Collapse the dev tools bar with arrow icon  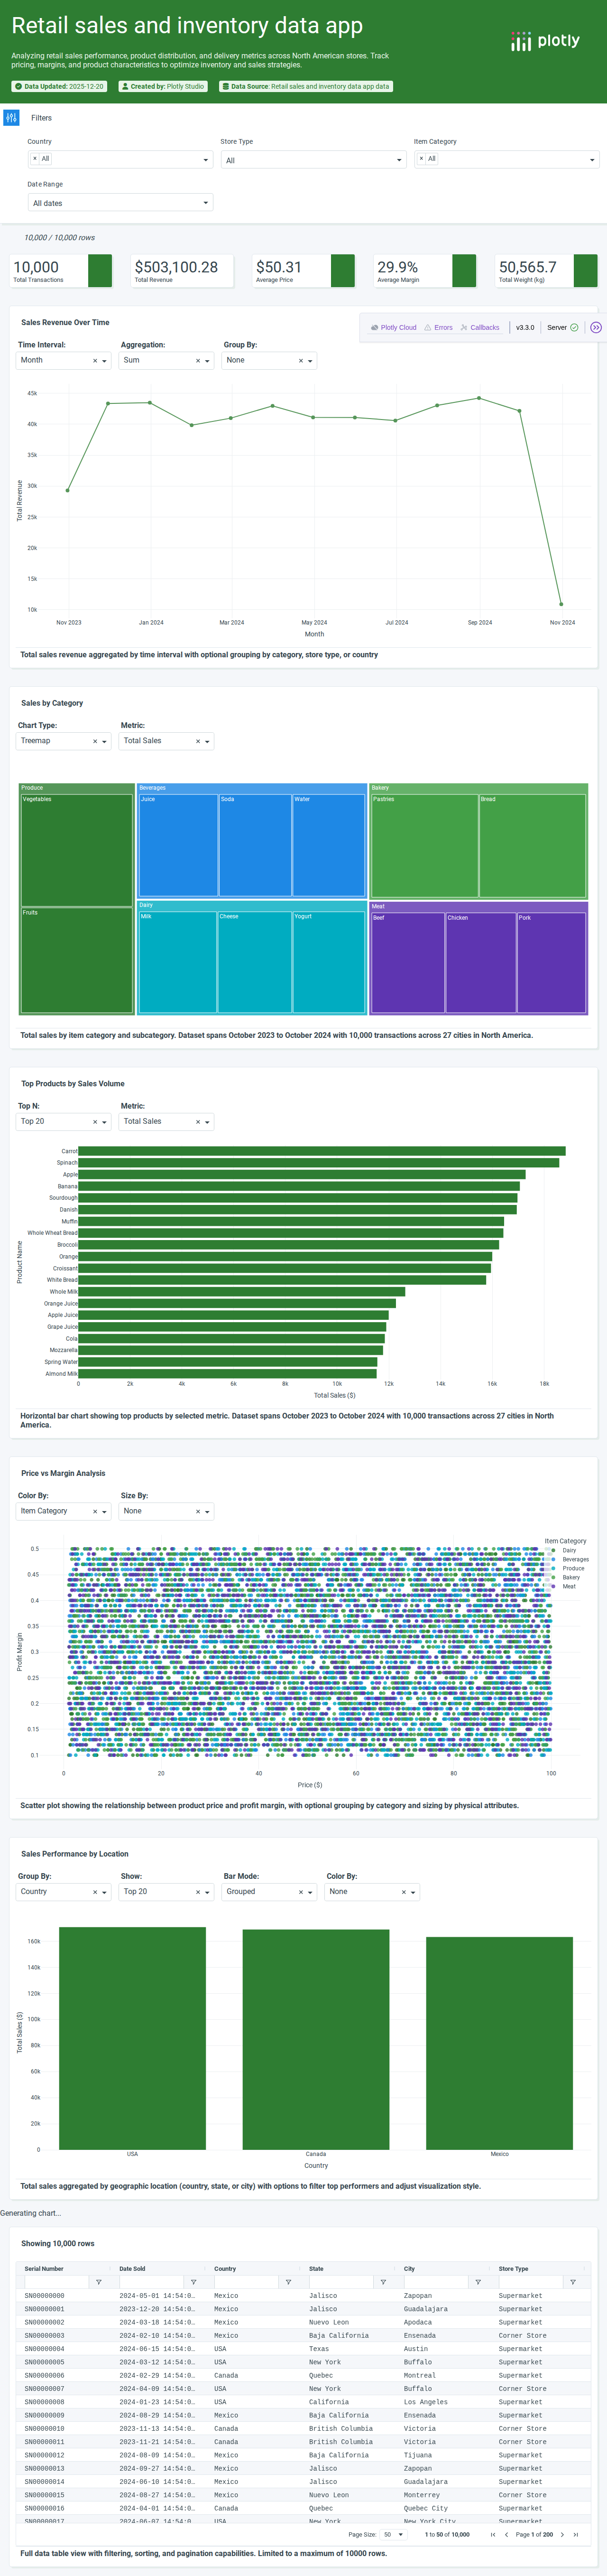(596, 327)
